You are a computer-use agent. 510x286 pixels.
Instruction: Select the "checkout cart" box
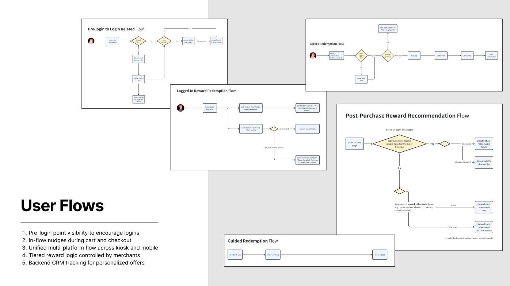[x=235, y=254]
